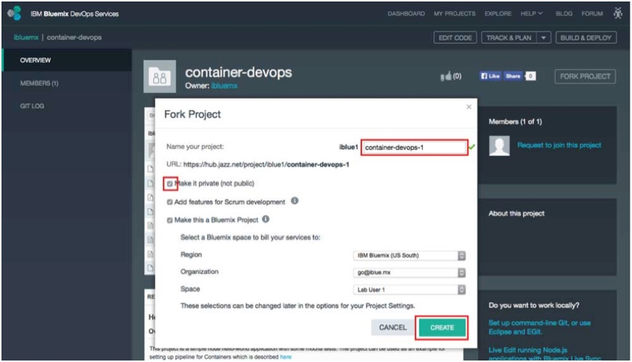Viewport: 632px width, 362px height.
Task: Click the Cancel button
Action: coord(393,327)
